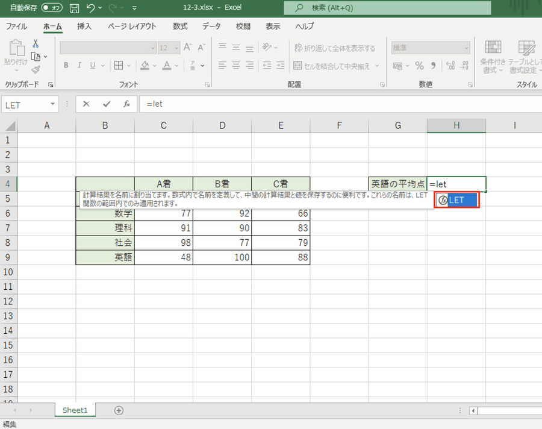Confirm the formula with checkmark icon

pyautogui.click(x=107, y=104)
